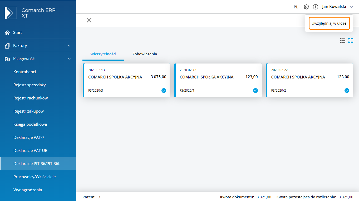The image size is (359, 201).
Task: Change language via PL selector
Action: pyautogui.click(x=296, y=7)
